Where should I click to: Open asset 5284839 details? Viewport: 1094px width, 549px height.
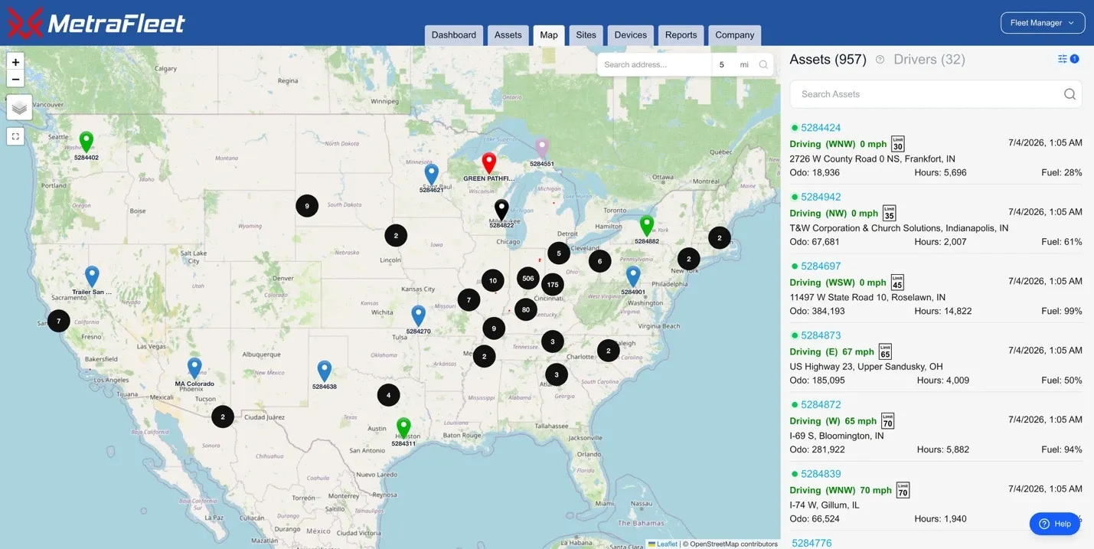tap(821, 474)
